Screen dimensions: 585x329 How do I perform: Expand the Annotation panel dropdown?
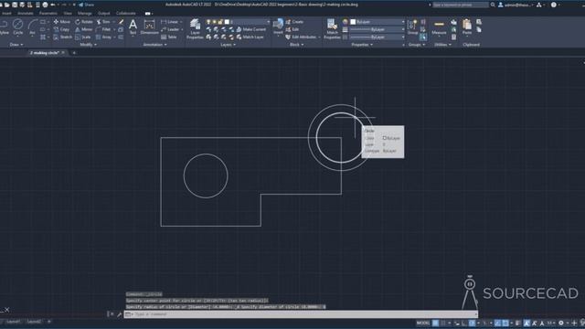coord(154,45)
